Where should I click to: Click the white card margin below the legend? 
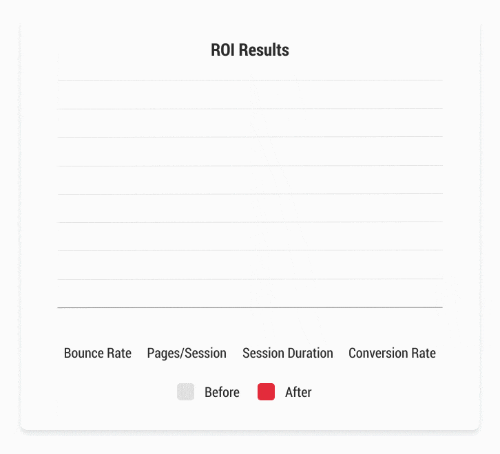(250, 415)
